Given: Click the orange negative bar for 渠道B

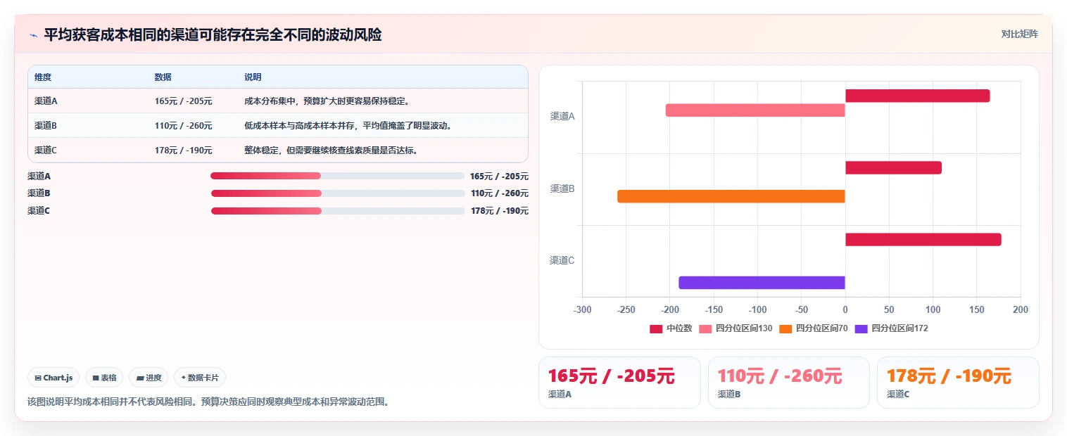Looking at the screenshot, I should point(731,196).
